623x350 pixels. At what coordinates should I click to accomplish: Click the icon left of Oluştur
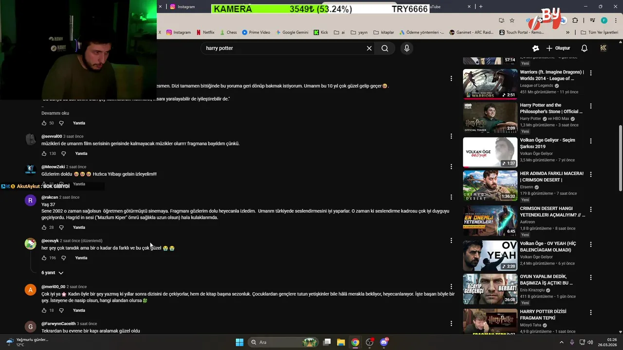[535, 48]
